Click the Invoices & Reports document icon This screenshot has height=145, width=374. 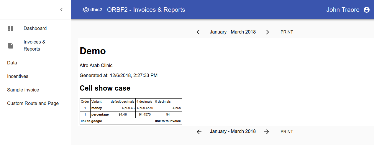tap(11, 46)
